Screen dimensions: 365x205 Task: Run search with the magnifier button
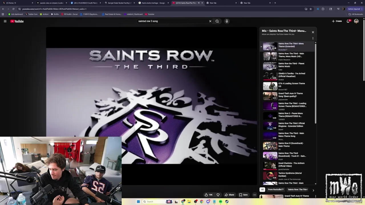point(217,21)
